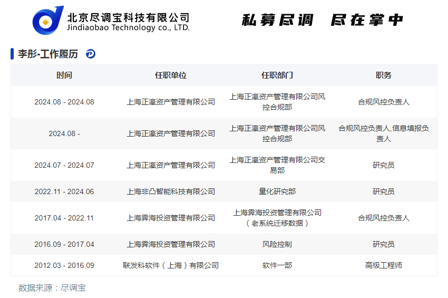Click the 时间 column header
The width and height of the screenshot is (448, 298).
[x=64, y=75]
